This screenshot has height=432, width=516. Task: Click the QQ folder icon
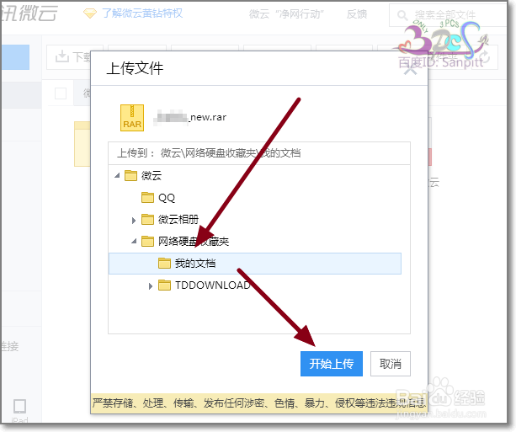(148, 198)
